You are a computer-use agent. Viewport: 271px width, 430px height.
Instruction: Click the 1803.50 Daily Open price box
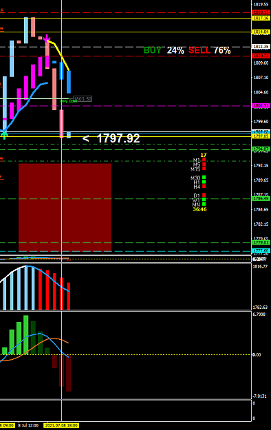[x=83, y=98]
